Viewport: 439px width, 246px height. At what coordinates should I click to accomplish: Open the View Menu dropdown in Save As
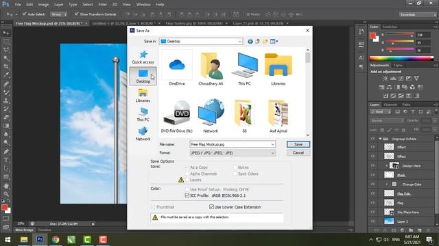[274, 41]
